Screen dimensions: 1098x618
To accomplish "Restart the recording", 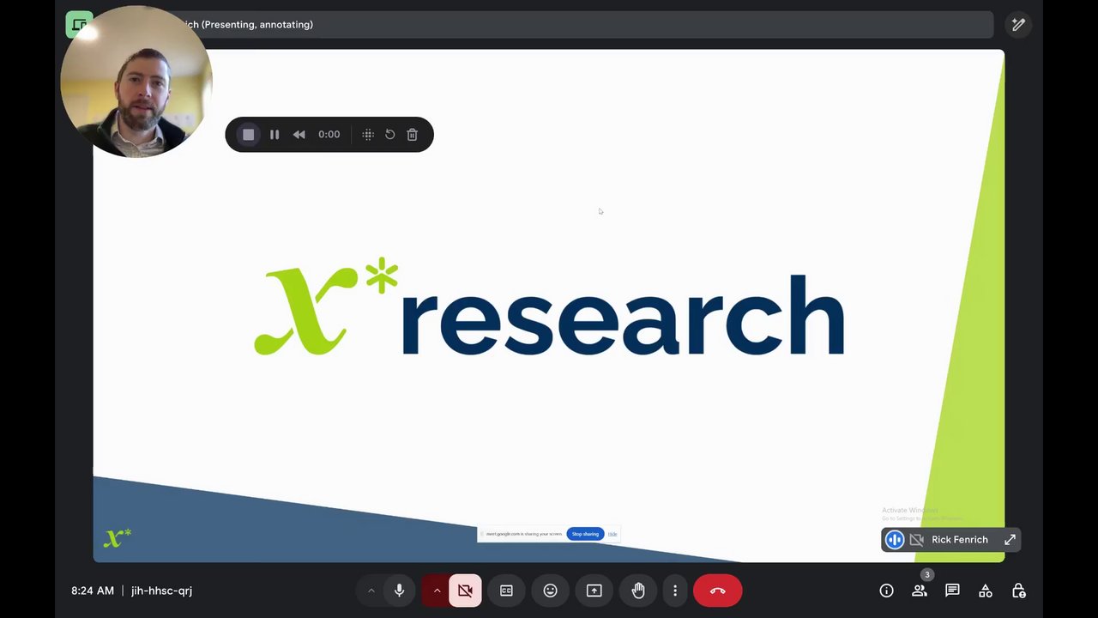I will pyautogui.click(x=390, y=135).
